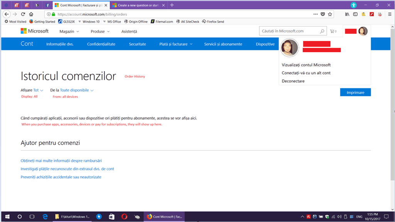Switch to 'Create a new question' tab
Viewport: 395px width, 222px height.
(x=138, y=5)
